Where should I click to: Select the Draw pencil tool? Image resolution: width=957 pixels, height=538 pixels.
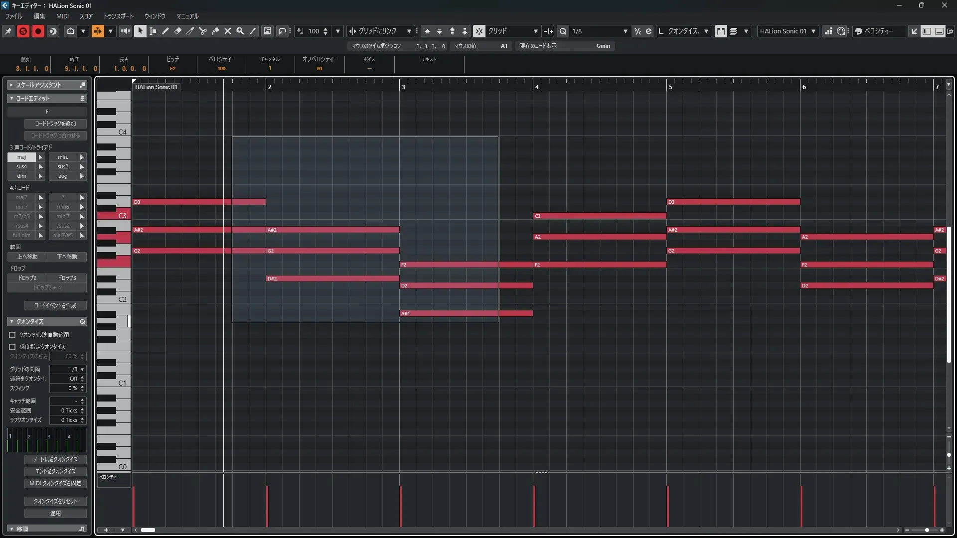[165, 31]
